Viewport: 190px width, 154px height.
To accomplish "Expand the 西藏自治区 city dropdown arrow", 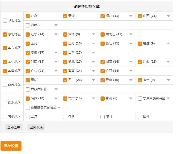I will point(56,89).
